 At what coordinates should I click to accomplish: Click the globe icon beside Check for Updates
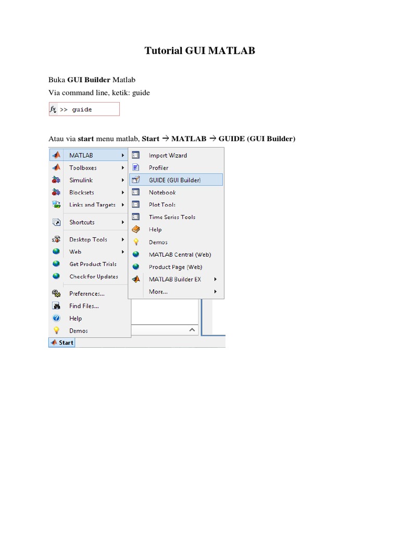coord(56,276)
